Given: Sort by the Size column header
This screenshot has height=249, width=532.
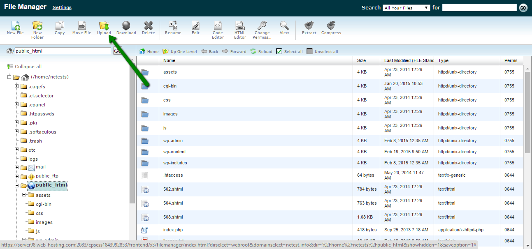Looking at the screenshot, I should coord(361,60).
